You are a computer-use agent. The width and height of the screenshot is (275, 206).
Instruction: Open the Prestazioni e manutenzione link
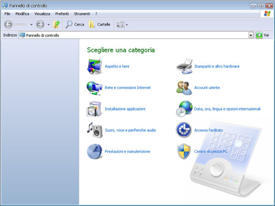[x=127, y=151]
